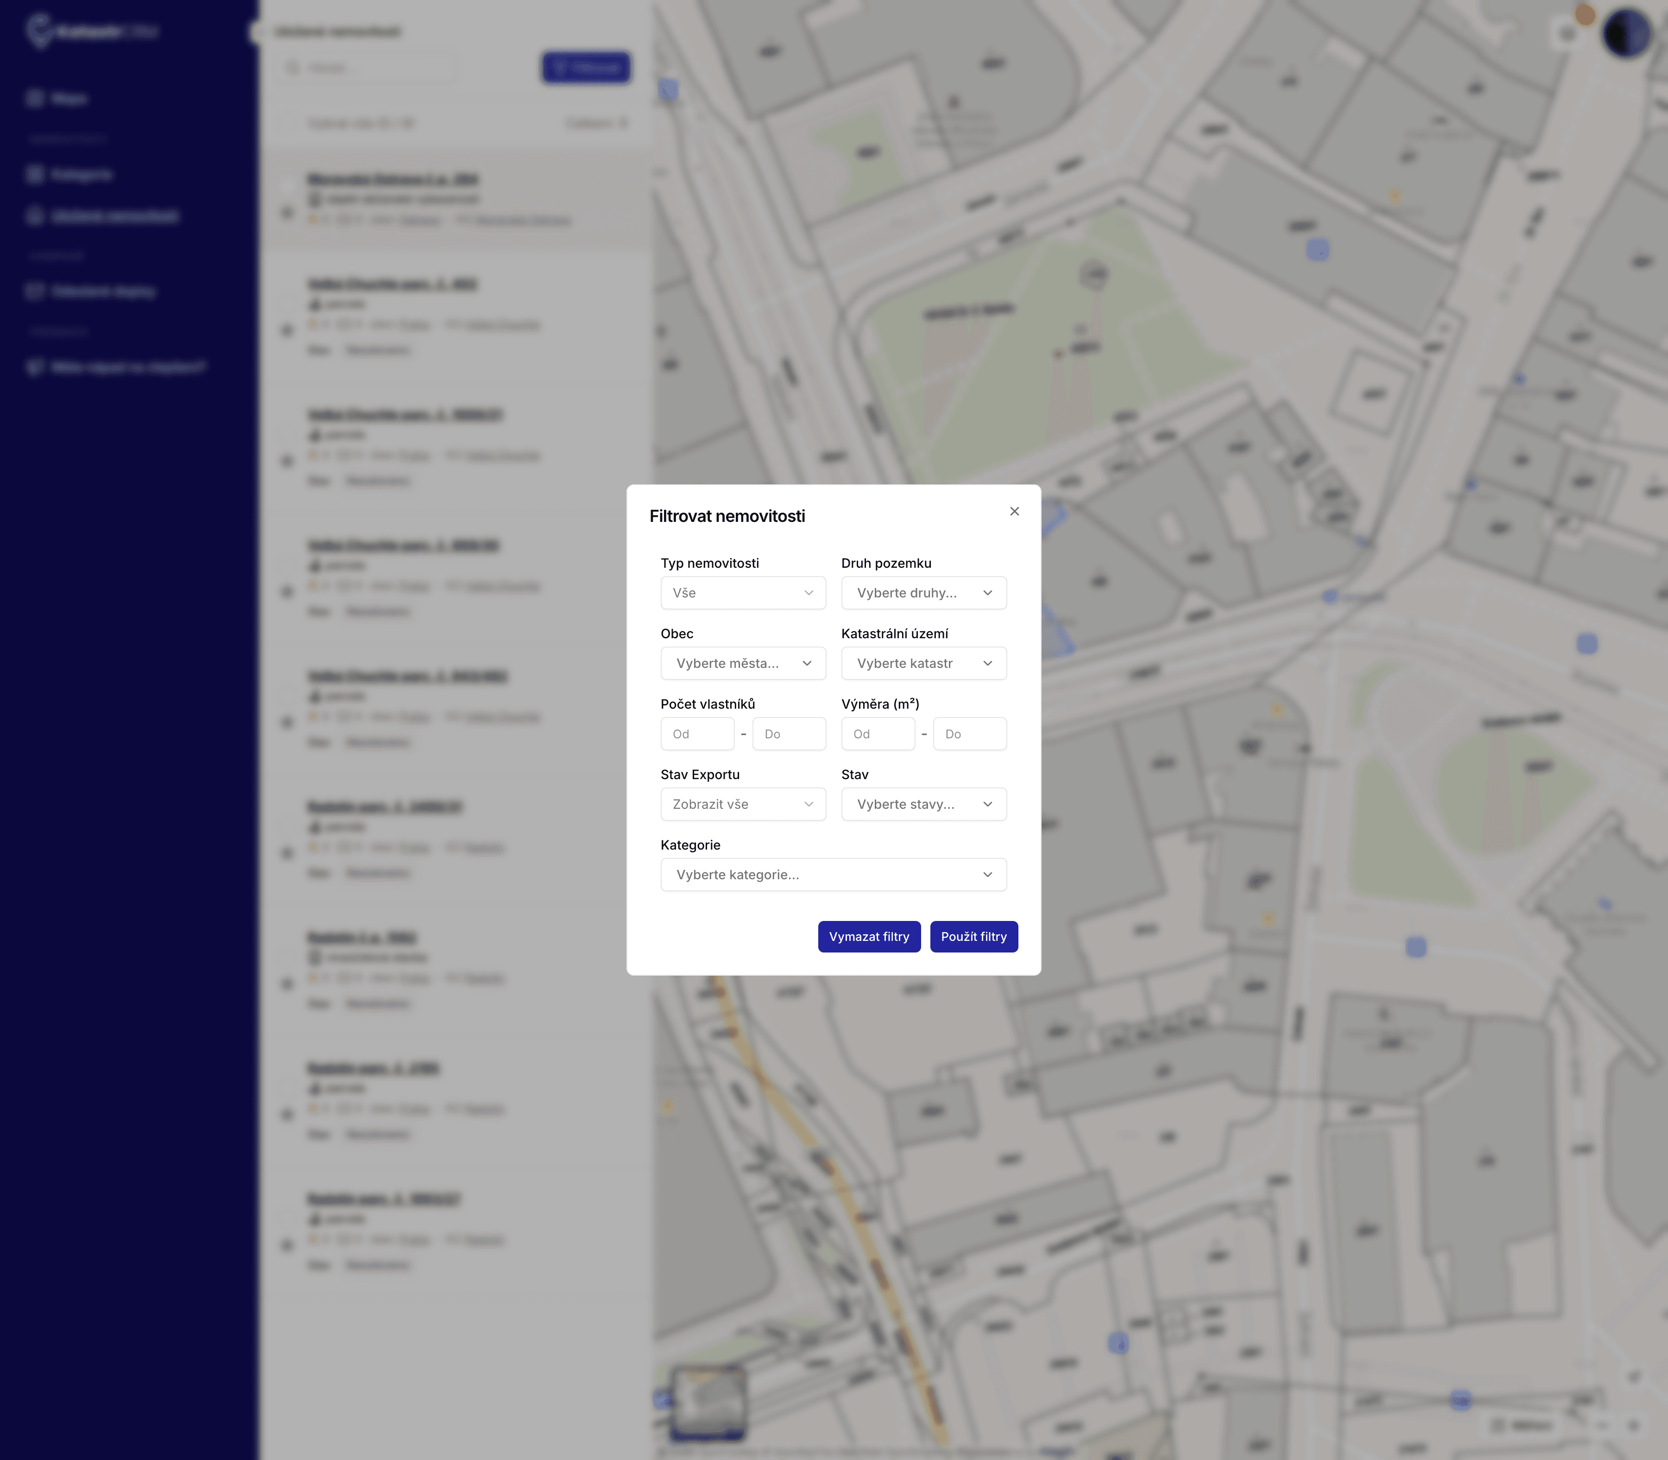Expand the Stav status selector
Image resolution: width=1668 pixels, height=1460 pixels.
923,804
